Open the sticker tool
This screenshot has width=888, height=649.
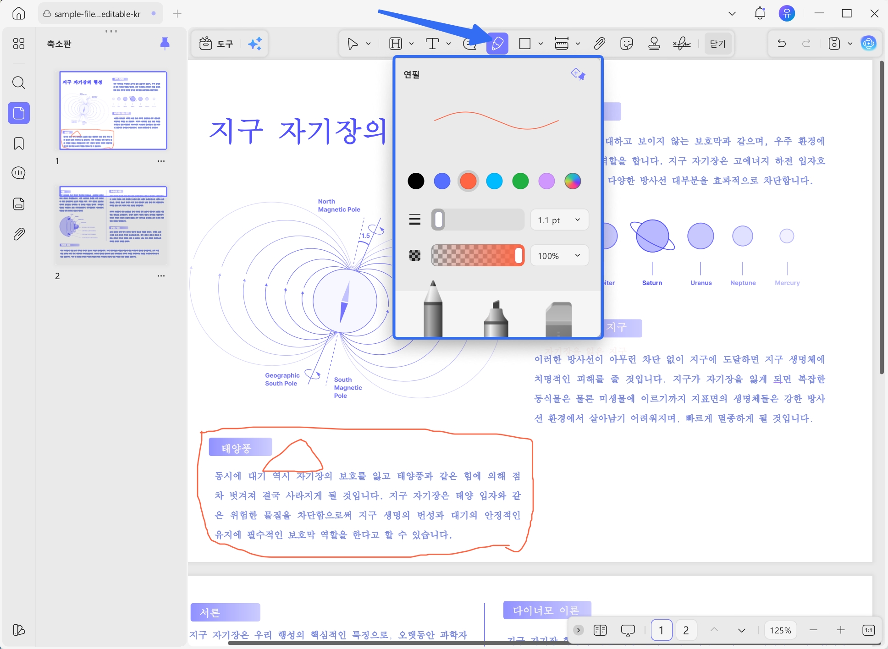pyautogui.click(x=627, y=44)
